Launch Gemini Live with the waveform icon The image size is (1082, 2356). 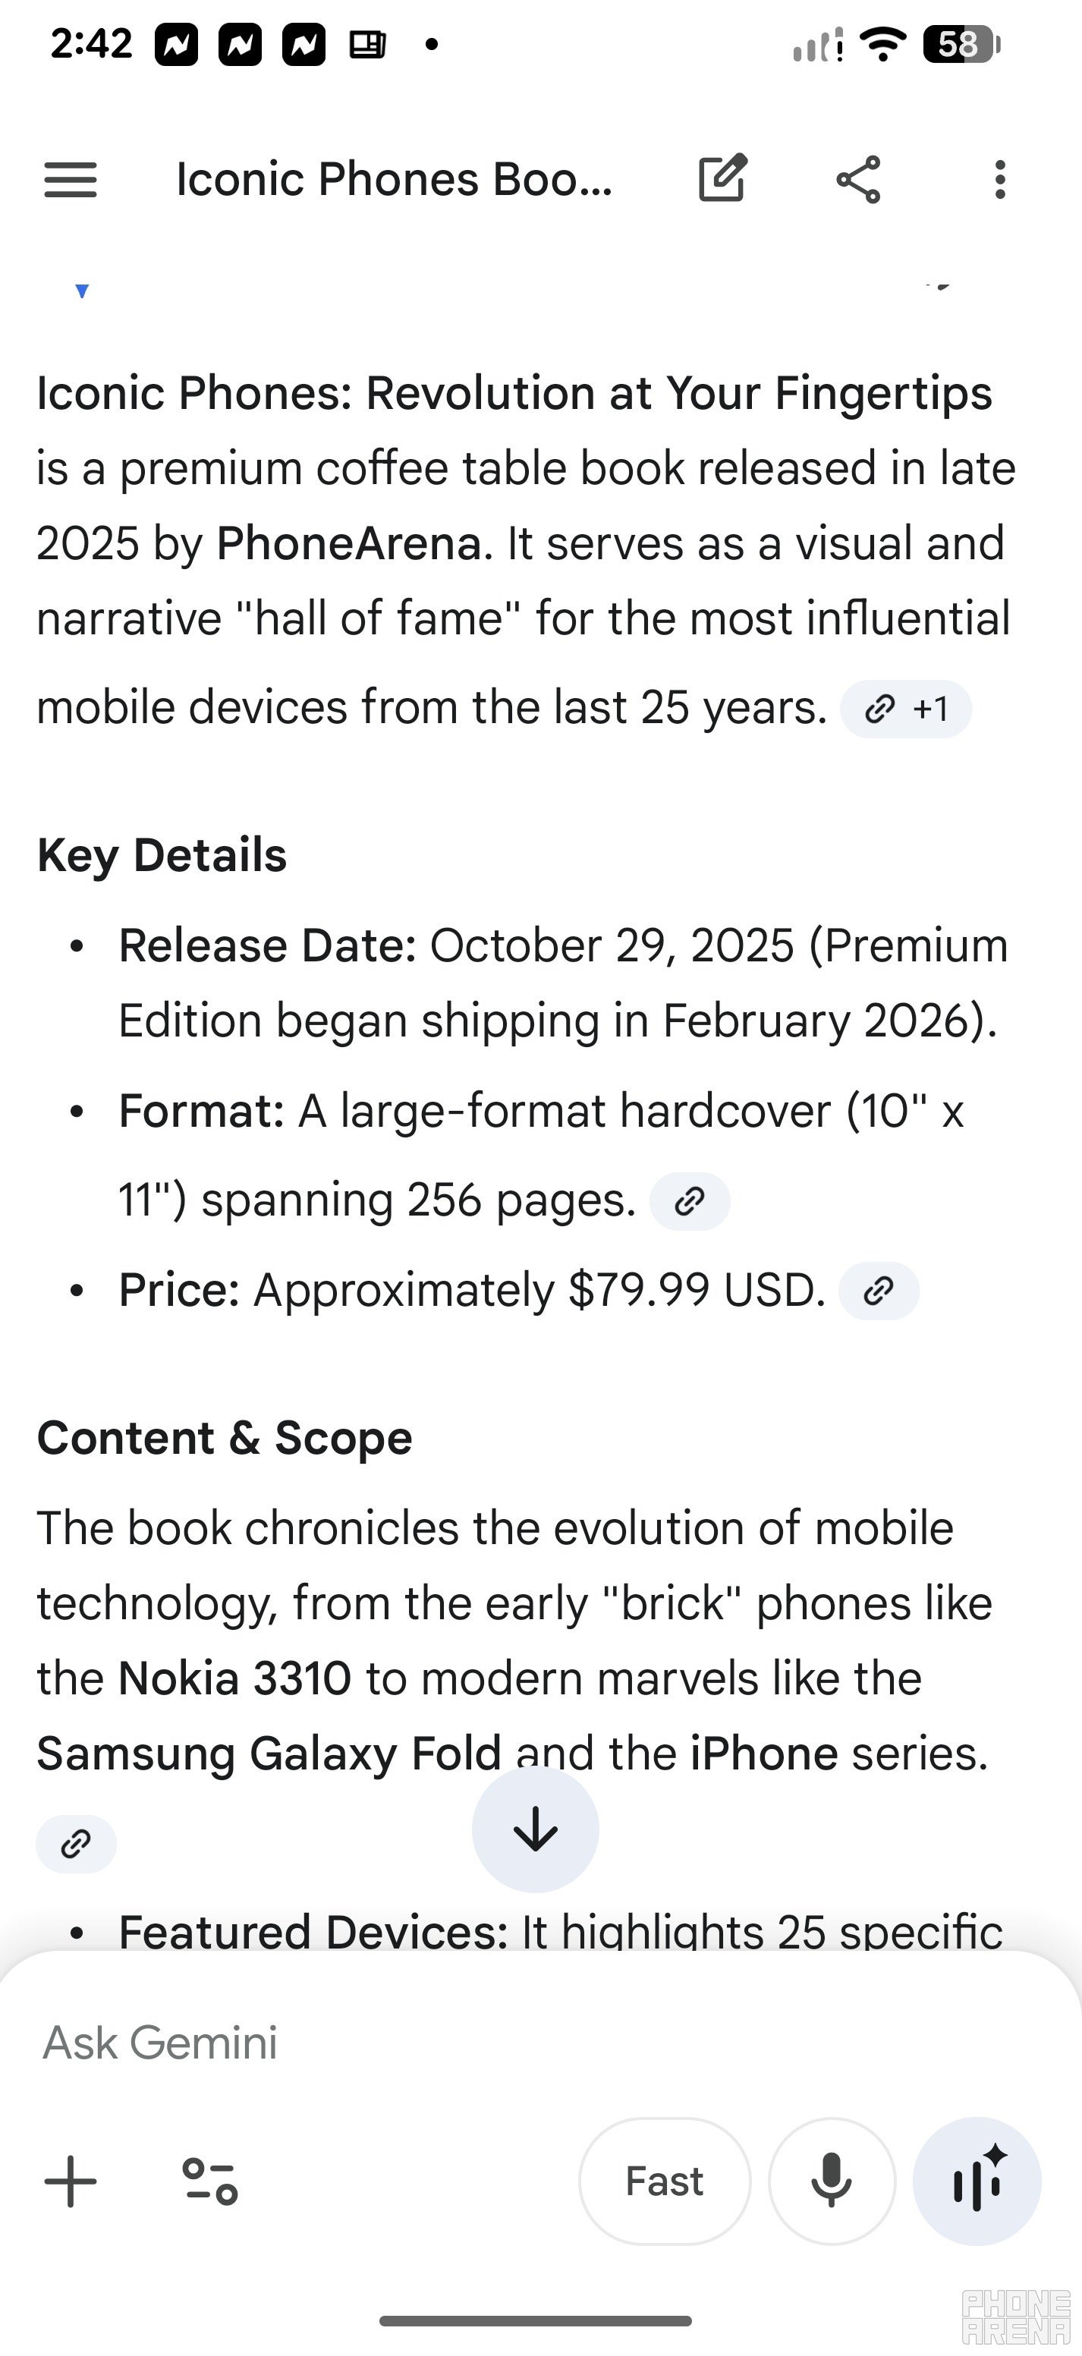point(977,2181)
